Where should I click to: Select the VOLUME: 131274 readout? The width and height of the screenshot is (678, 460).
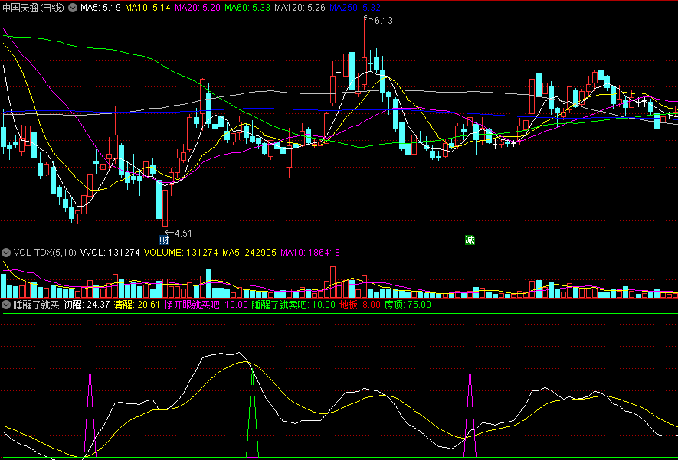[x=181, y=253]
